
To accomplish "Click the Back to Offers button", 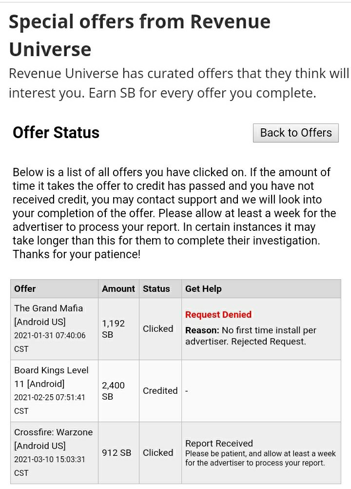I will point(295,133).
